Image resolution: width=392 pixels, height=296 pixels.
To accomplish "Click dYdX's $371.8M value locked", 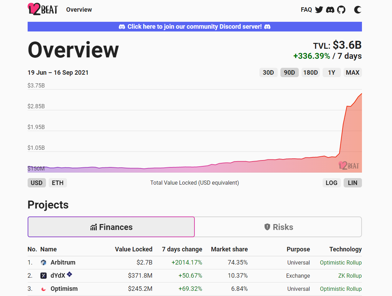I will pos(140,276).
